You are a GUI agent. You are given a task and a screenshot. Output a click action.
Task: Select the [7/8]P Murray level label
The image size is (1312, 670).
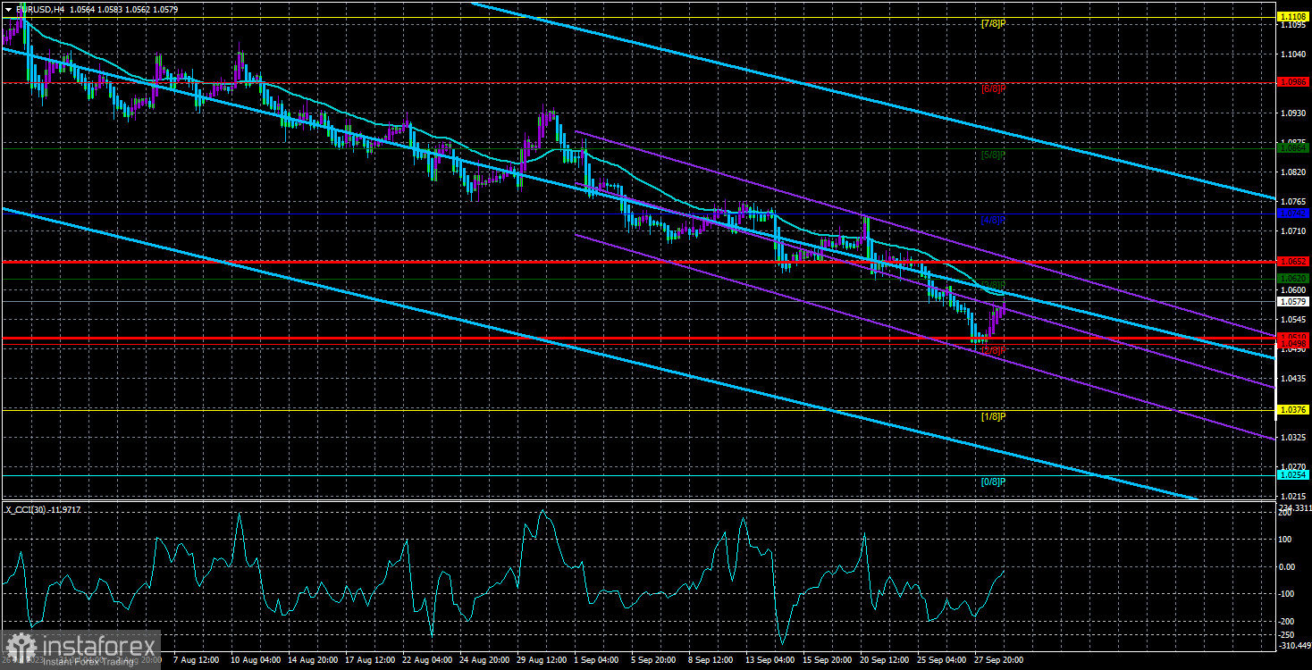point(993,23)
